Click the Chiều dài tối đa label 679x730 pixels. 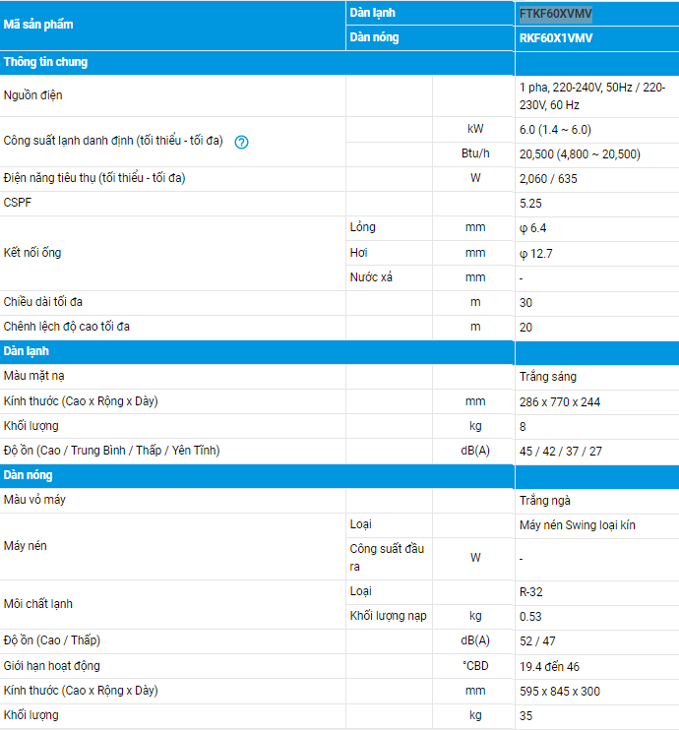(43, 302)
